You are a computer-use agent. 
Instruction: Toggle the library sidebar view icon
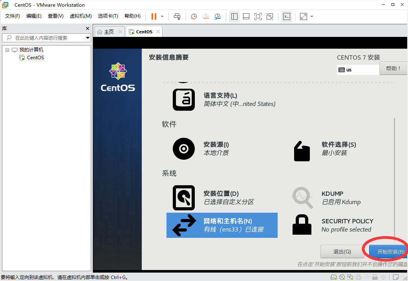pos(234,16)
